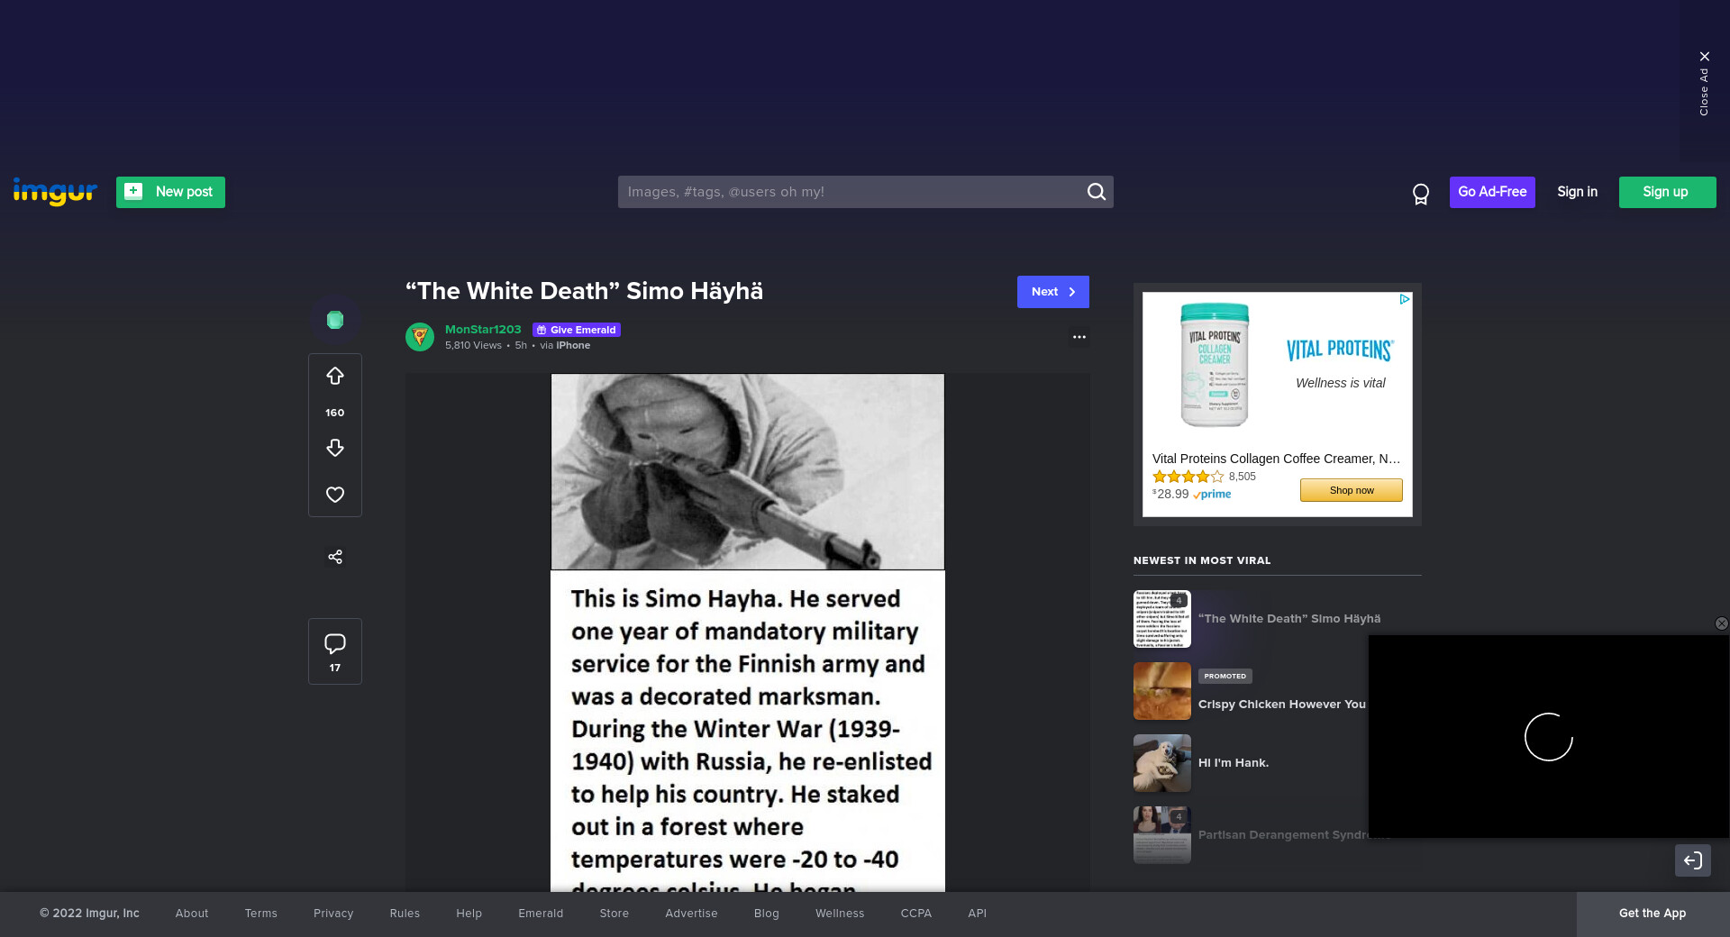This screenshot has width=1730, height=937.
Task: Favorite the post with the heart icon
Action: point(335,495)
